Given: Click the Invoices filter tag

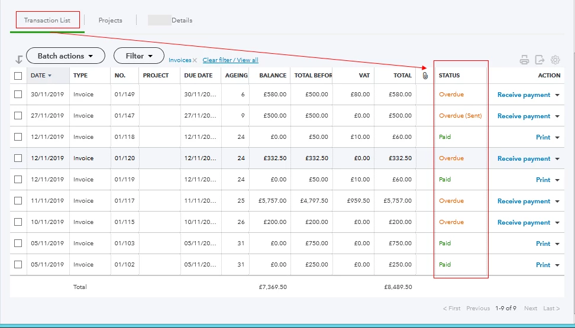Looking at the screenshot, I should (x=180, y=60).
